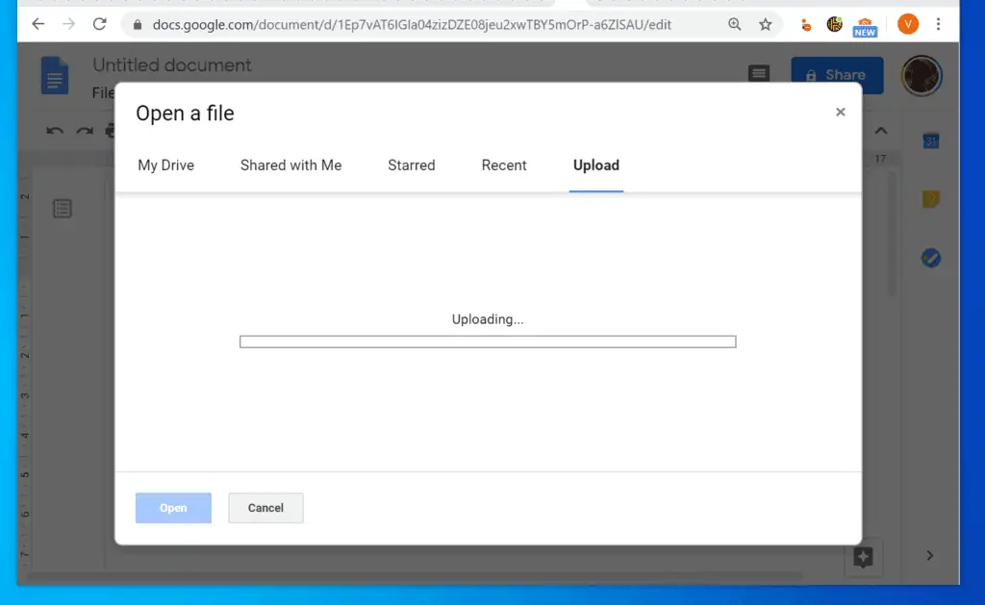The height and width of the screenshot is (605, 985).
Task: Click the upload progress bar
Action: (488, 341)
